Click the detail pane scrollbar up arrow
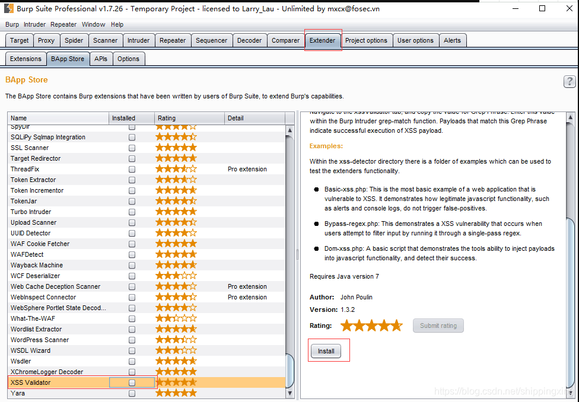This screenshot has height=402, width=579. click(571, 117)
